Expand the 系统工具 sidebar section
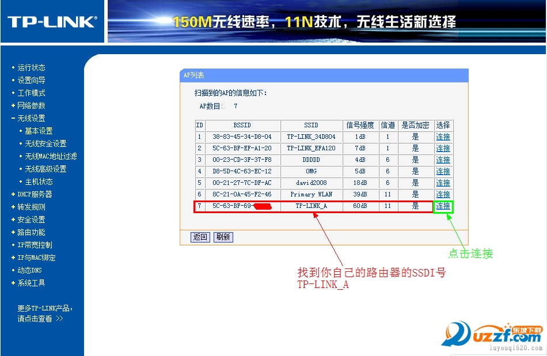The height and width of the screenshot is (356, 547). [x=31, y=283]
